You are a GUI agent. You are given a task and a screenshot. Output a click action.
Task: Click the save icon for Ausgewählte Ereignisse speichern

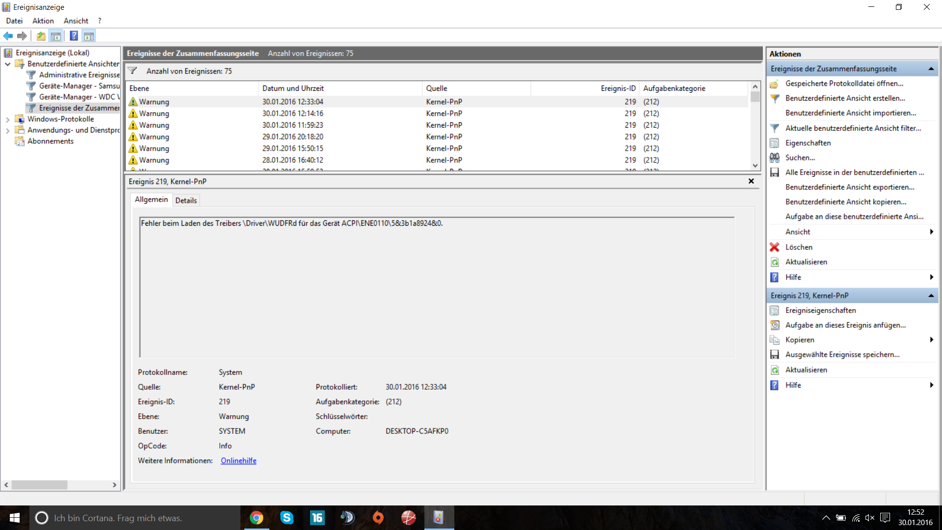tap(775, 354)
